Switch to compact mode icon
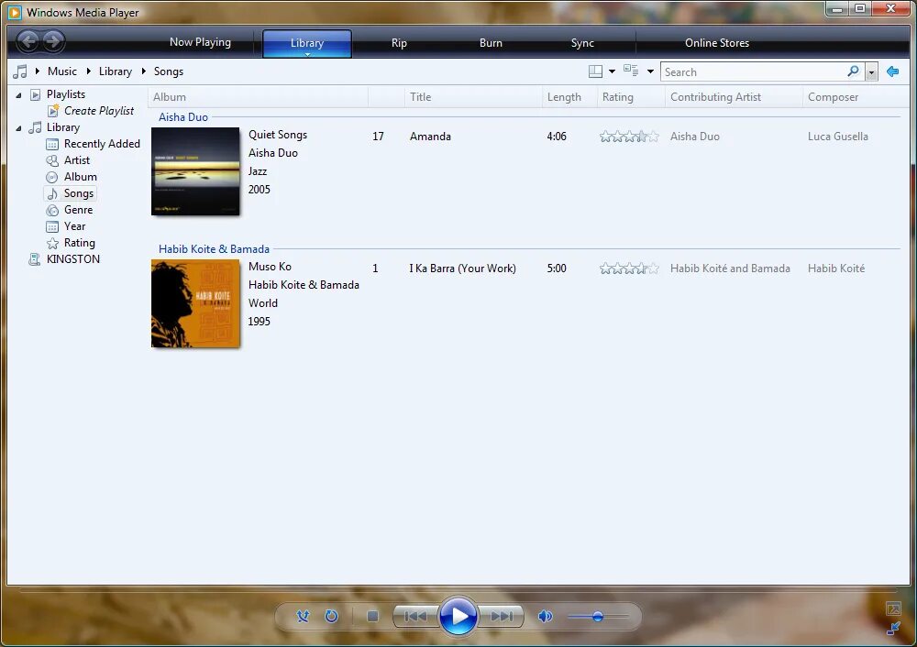Image resolution: width=917 pixels, height=647 pixels. click(893, 629)
